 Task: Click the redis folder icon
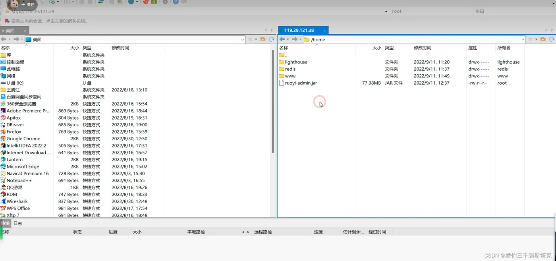[x=282, y=69]
